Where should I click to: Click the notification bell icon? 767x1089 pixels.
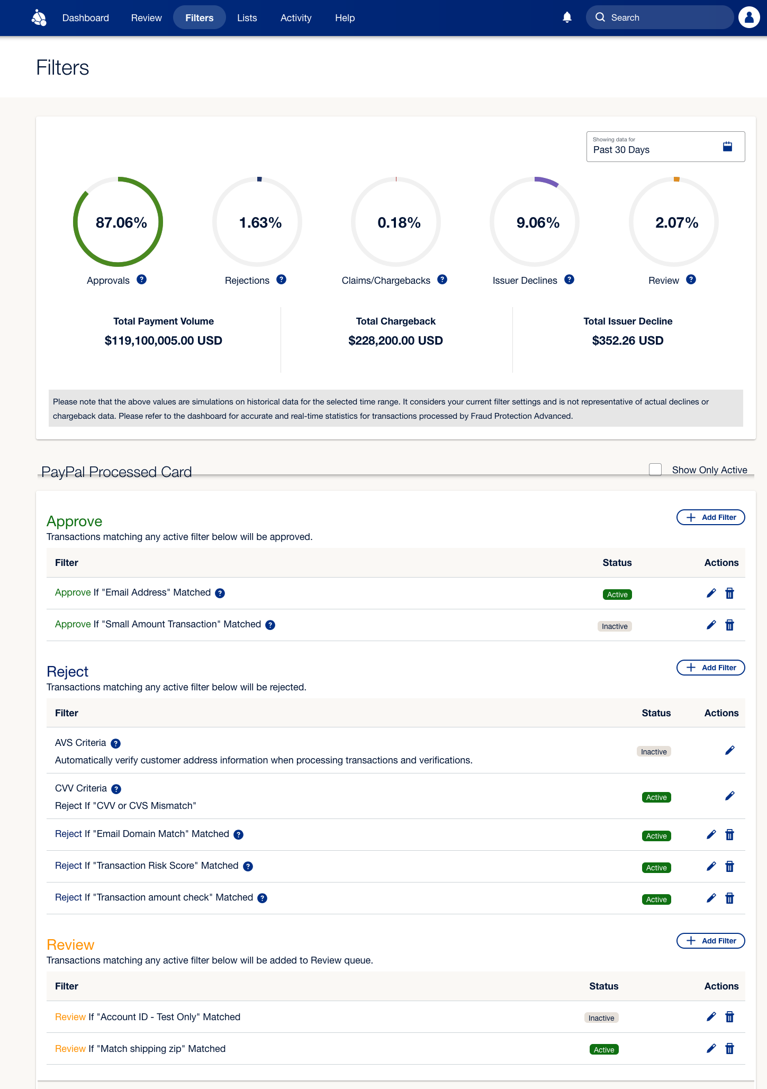(567, 17)
